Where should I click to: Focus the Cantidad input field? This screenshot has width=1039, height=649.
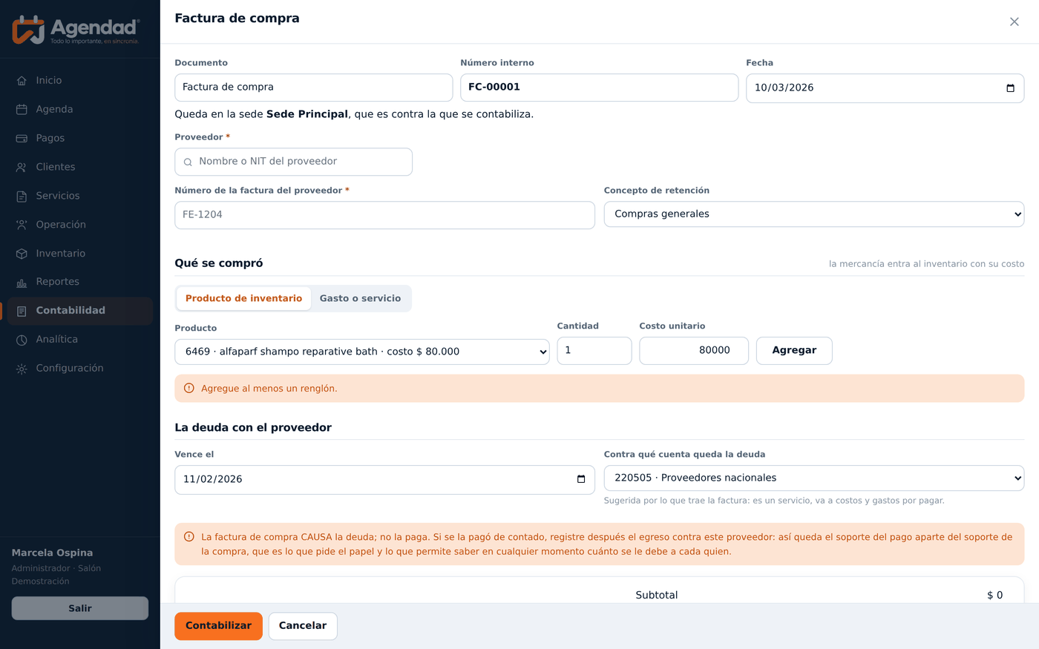594,351
